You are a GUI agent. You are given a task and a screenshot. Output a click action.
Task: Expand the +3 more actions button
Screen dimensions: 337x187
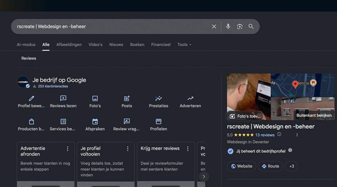[x=291, y=166]
